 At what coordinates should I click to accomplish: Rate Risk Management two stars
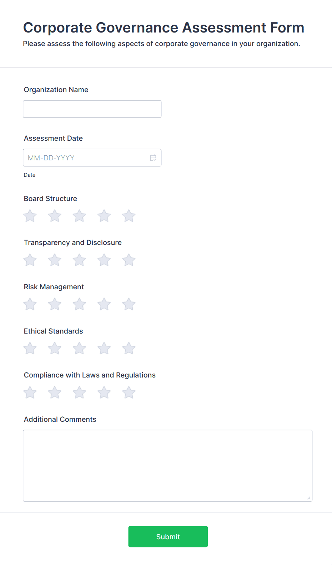click(x=55, y=305)
